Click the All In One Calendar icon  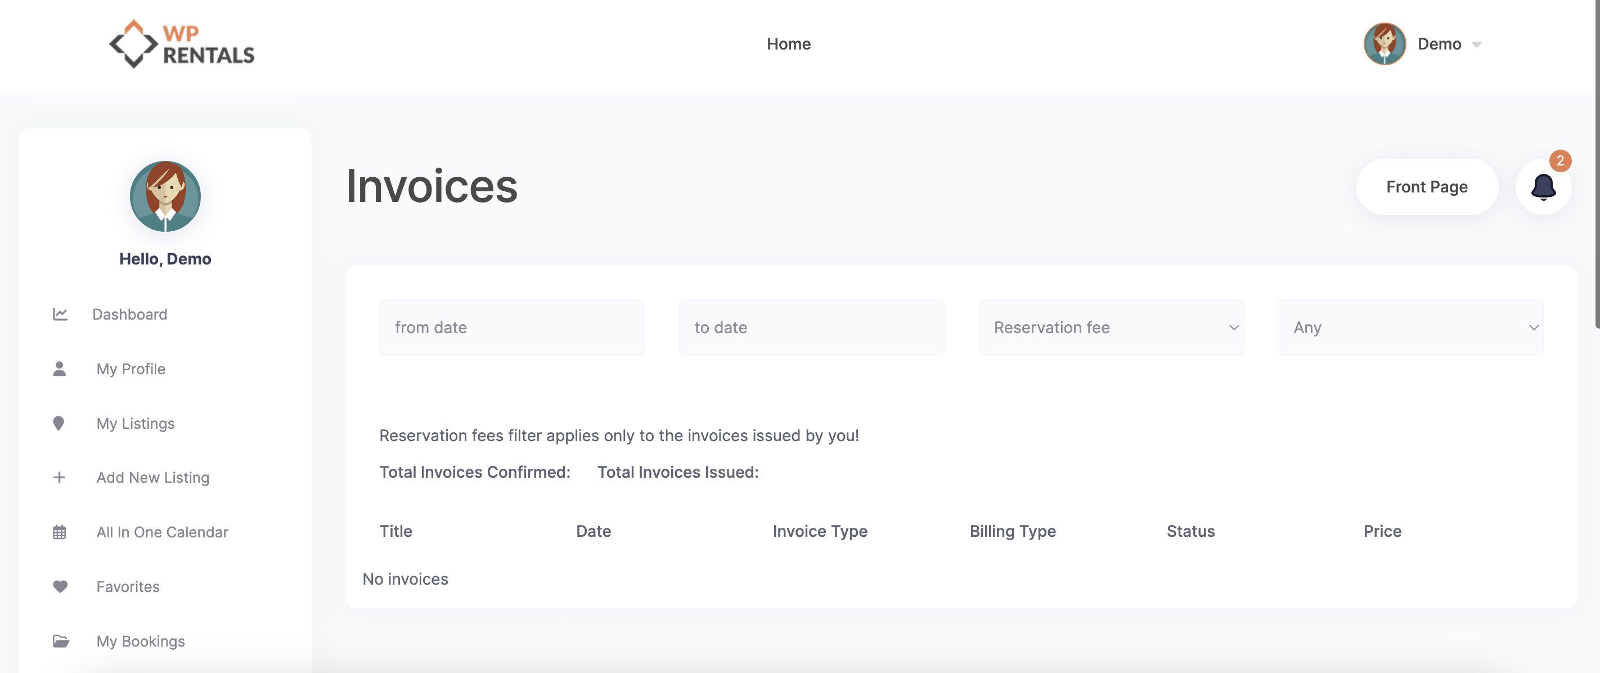60,532
